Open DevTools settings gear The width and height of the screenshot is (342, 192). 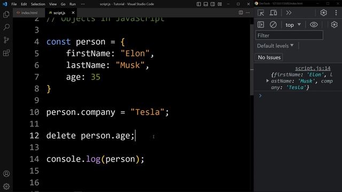pyautogui.click(x=323, y=13)
